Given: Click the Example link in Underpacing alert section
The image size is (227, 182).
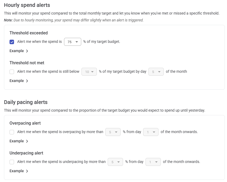Looking at the screenshot, I should [16, 171].
